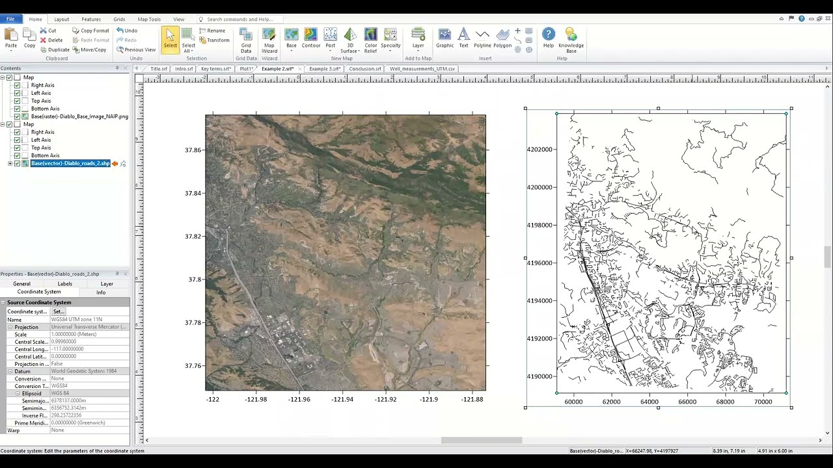833x468 pixels.
Task: Click the Set... coordinate system button
Action: coord(59,312)
